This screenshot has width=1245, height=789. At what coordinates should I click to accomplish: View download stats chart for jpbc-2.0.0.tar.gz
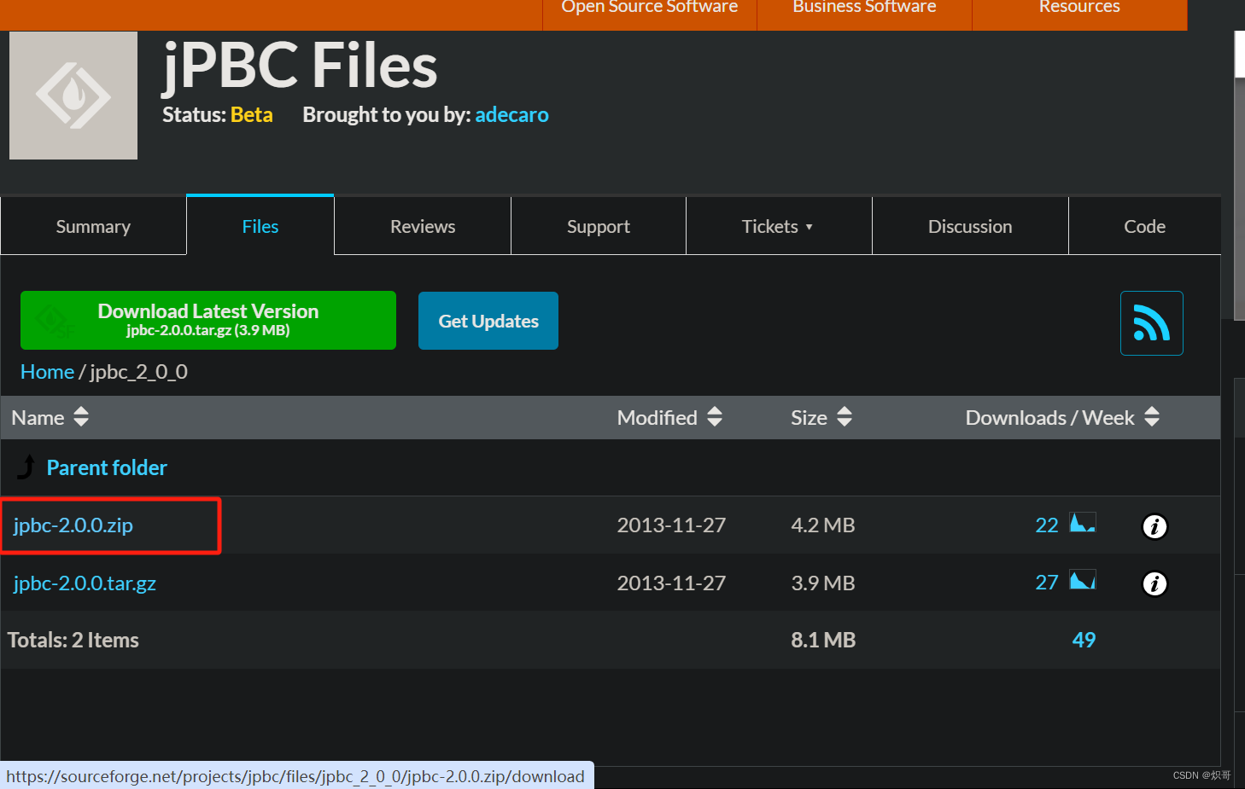click(1082, 581)
